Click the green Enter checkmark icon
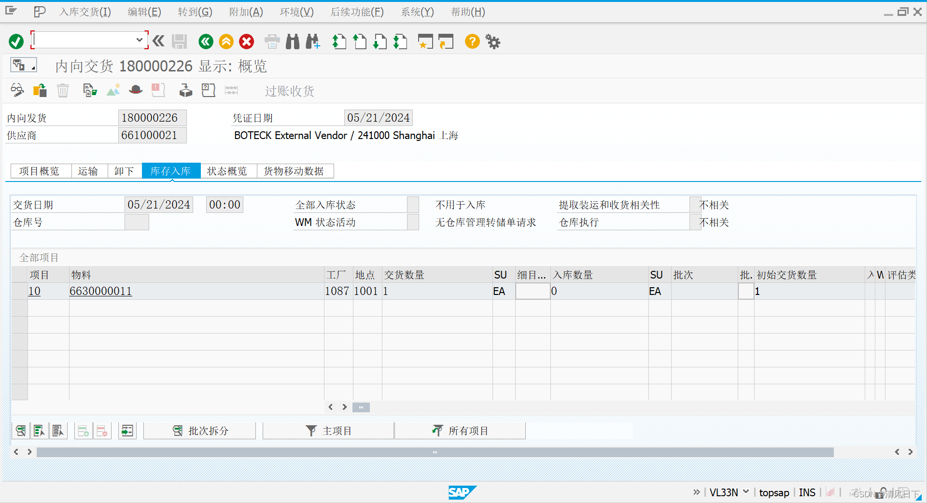 [16, 42]
